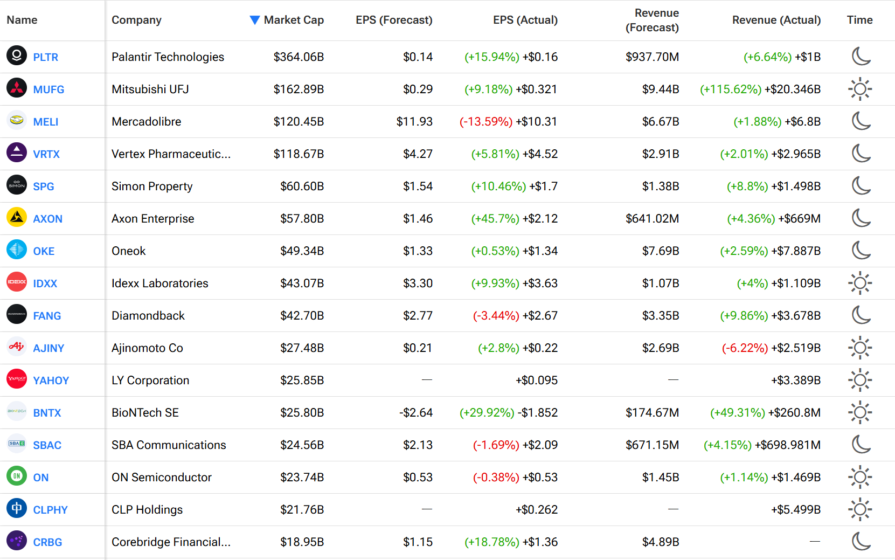Sort the table by Market Cap header
The width and height of the screenshot is (895, 560).
(x=294, y=20)
